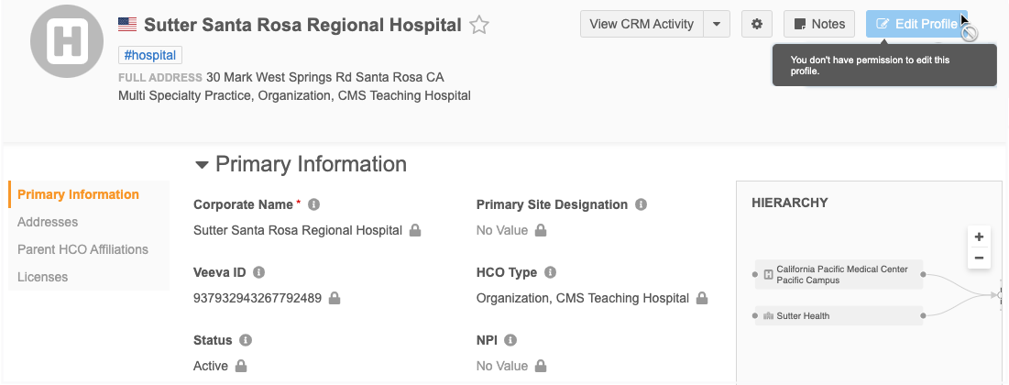1009x385 pixels.
Task: Zoom in on the hierarchy with plus
Action: [x=979, y=236]
